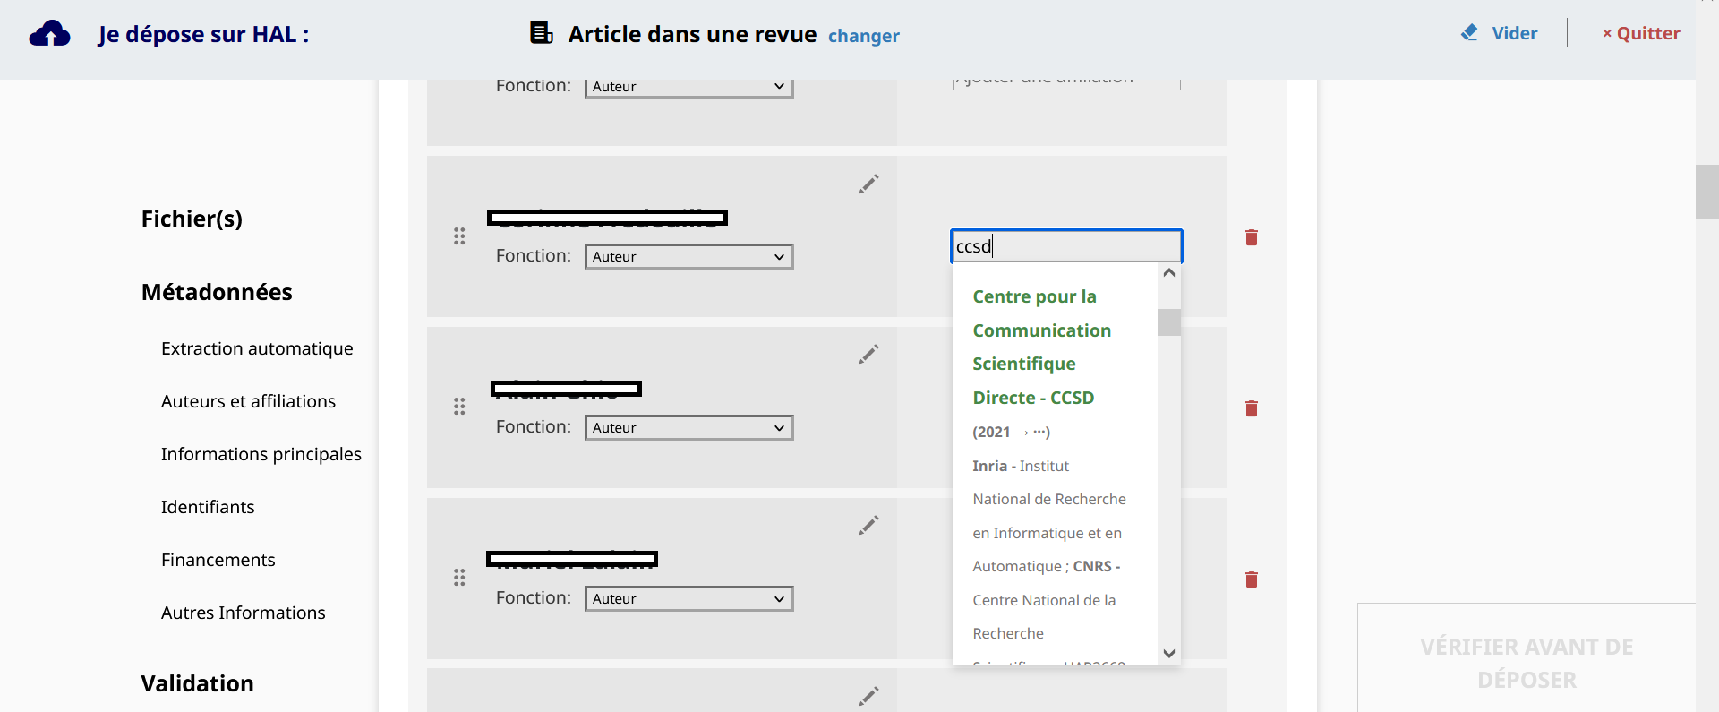Click the HAL cloud upload logo

pyautogui.click(x=50, y=34)
